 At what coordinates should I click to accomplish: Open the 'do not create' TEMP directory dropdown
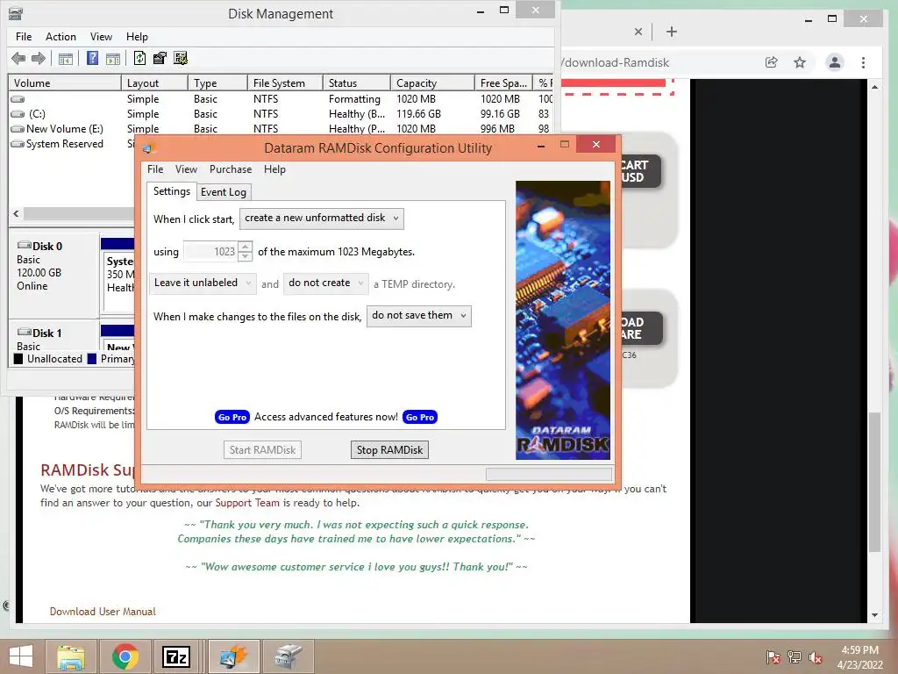tap(326, 283)
